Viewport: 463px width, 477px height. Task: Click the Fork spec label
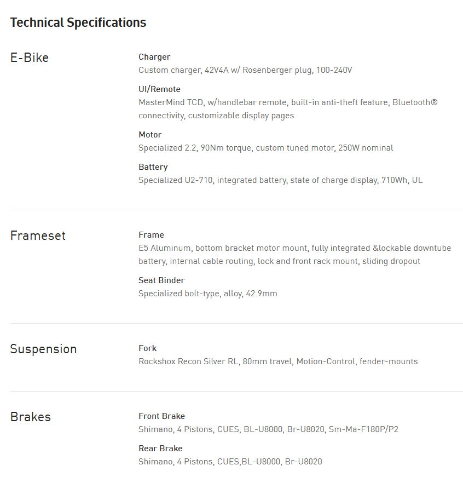pyautogui.click(x=147, y=348)
